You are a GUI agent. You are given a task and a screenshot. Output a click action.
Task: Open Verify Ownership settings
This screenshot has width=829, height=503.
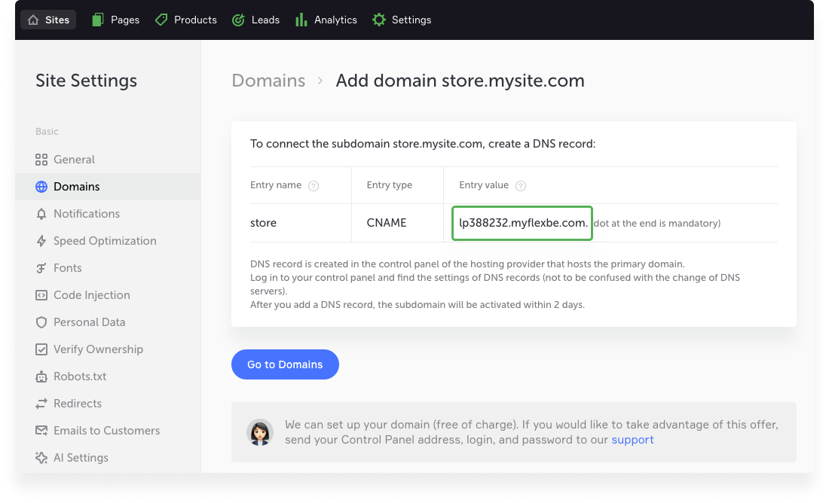[98, 349]
